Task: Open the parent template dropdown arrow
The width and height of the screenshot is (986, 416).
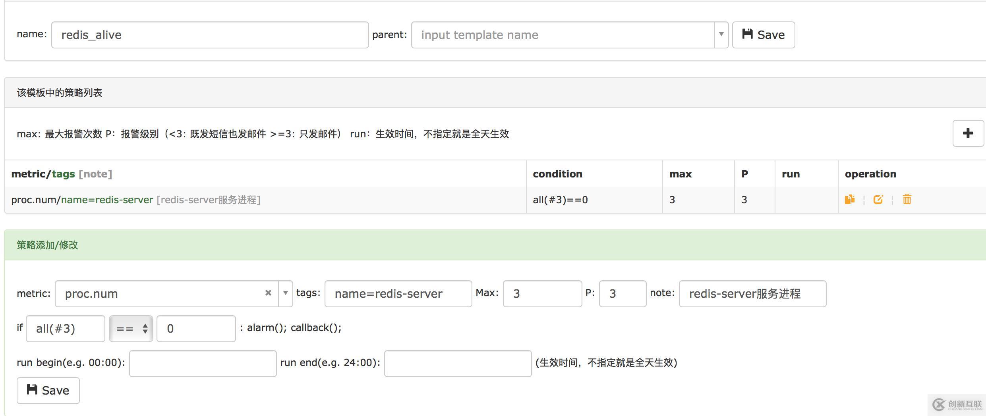Action: pyautogui.click(x=721, y=35)
